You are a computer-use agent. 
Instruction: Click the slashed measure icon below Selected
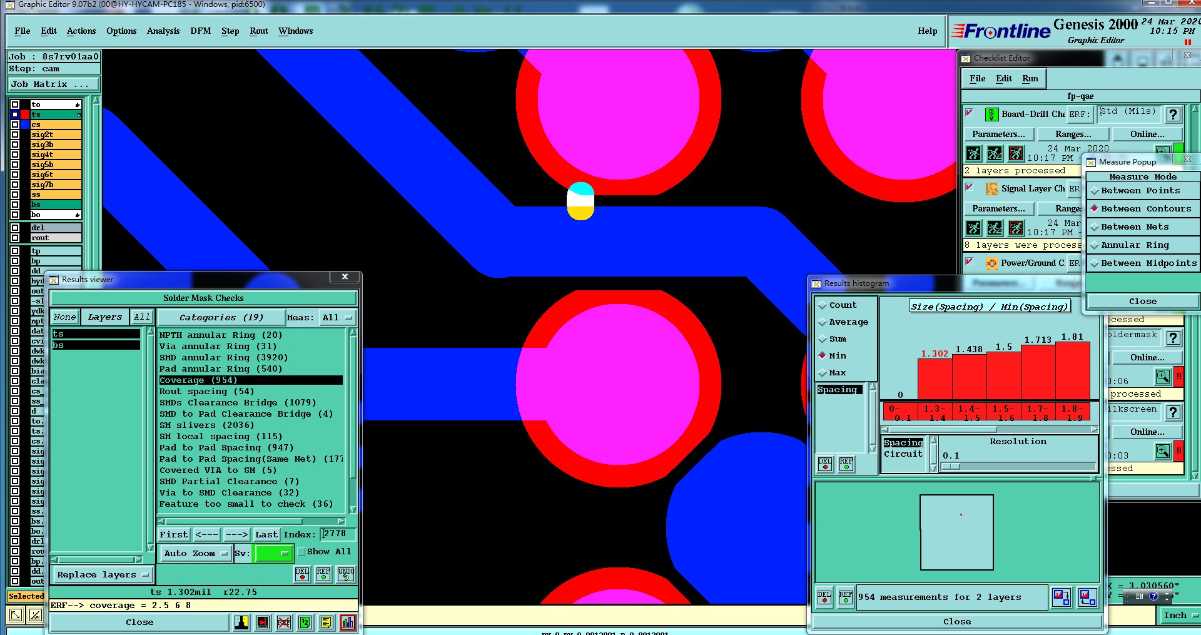click(36, 615)
